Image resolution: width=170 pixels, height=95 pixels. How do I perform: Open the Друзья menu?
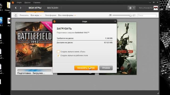click(x=27, y=2)
